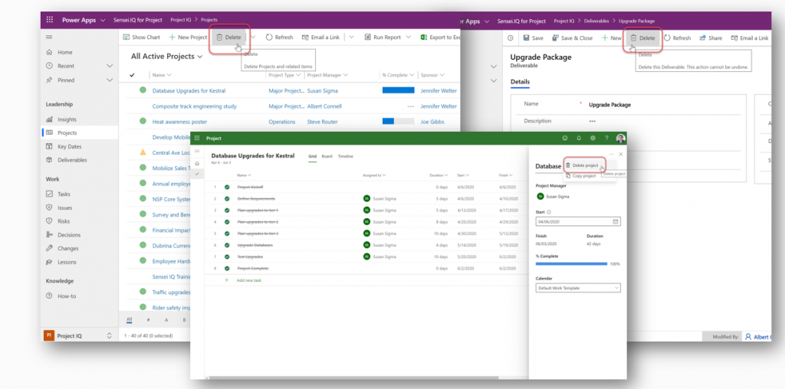Open the calendar picker for Start date
This screenshot has width=785, height=389.
click(x=616, y=221)
